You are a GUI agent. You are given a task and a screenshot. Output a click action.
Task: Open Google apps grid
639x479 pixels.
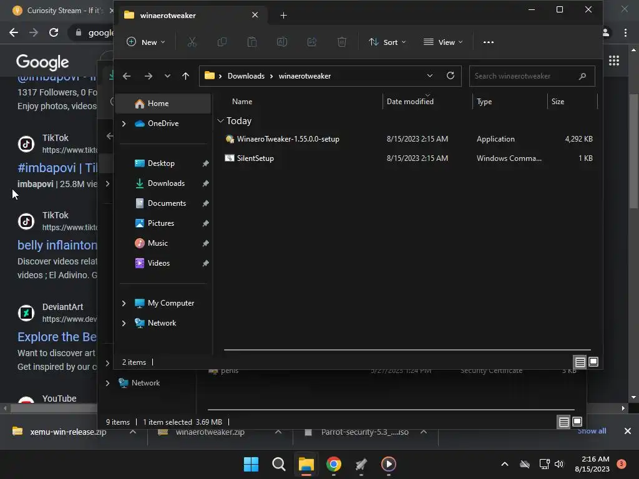(614, 61)
